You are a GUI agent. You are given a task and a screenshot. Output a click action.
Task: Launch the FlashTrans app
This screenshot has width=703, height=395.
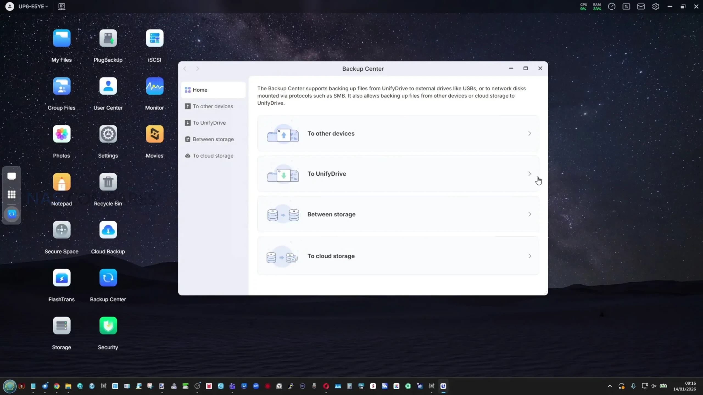point(62,278)
